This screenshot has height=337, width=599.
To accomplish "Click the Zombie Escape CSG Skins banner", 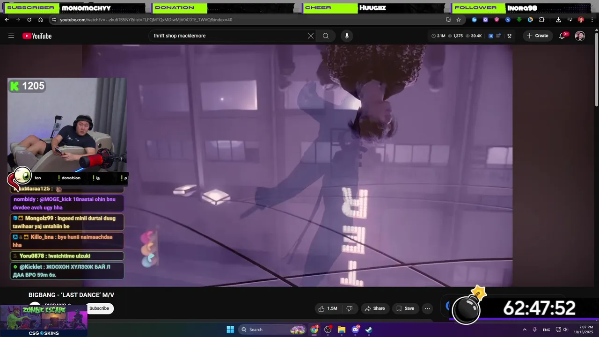I will pos(44,321).
